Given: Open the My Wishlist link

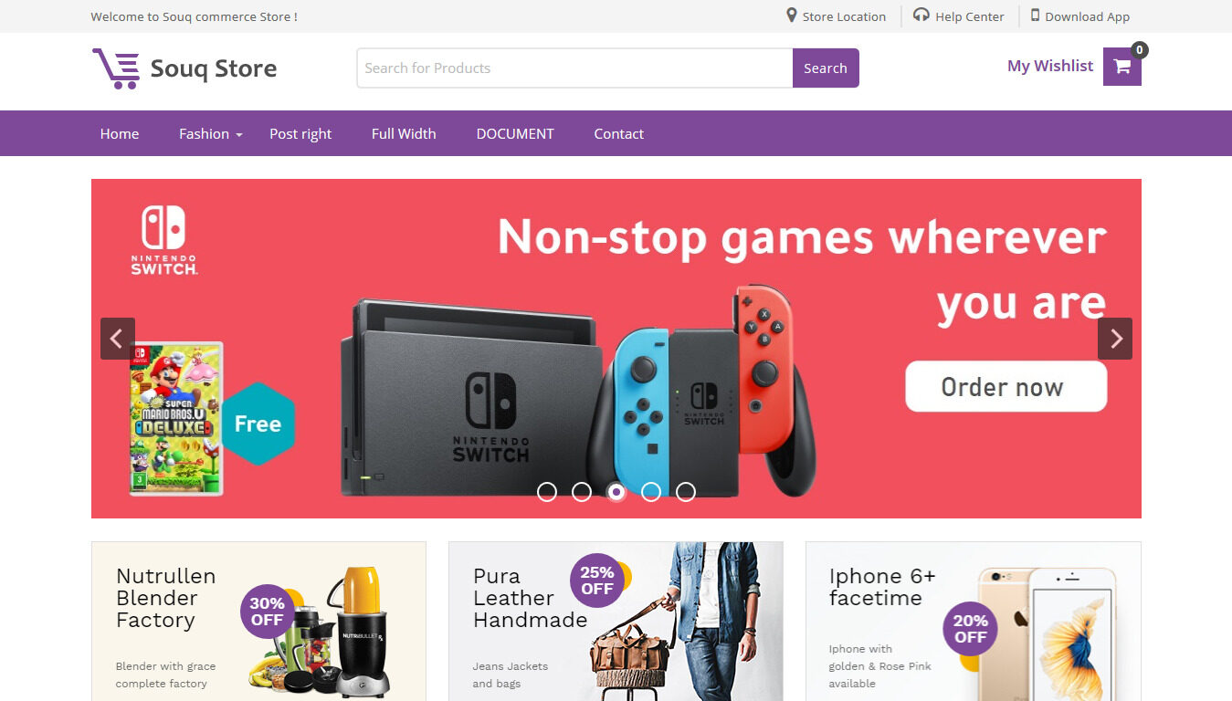Looking at the screenshot, I should [1050, 66].
